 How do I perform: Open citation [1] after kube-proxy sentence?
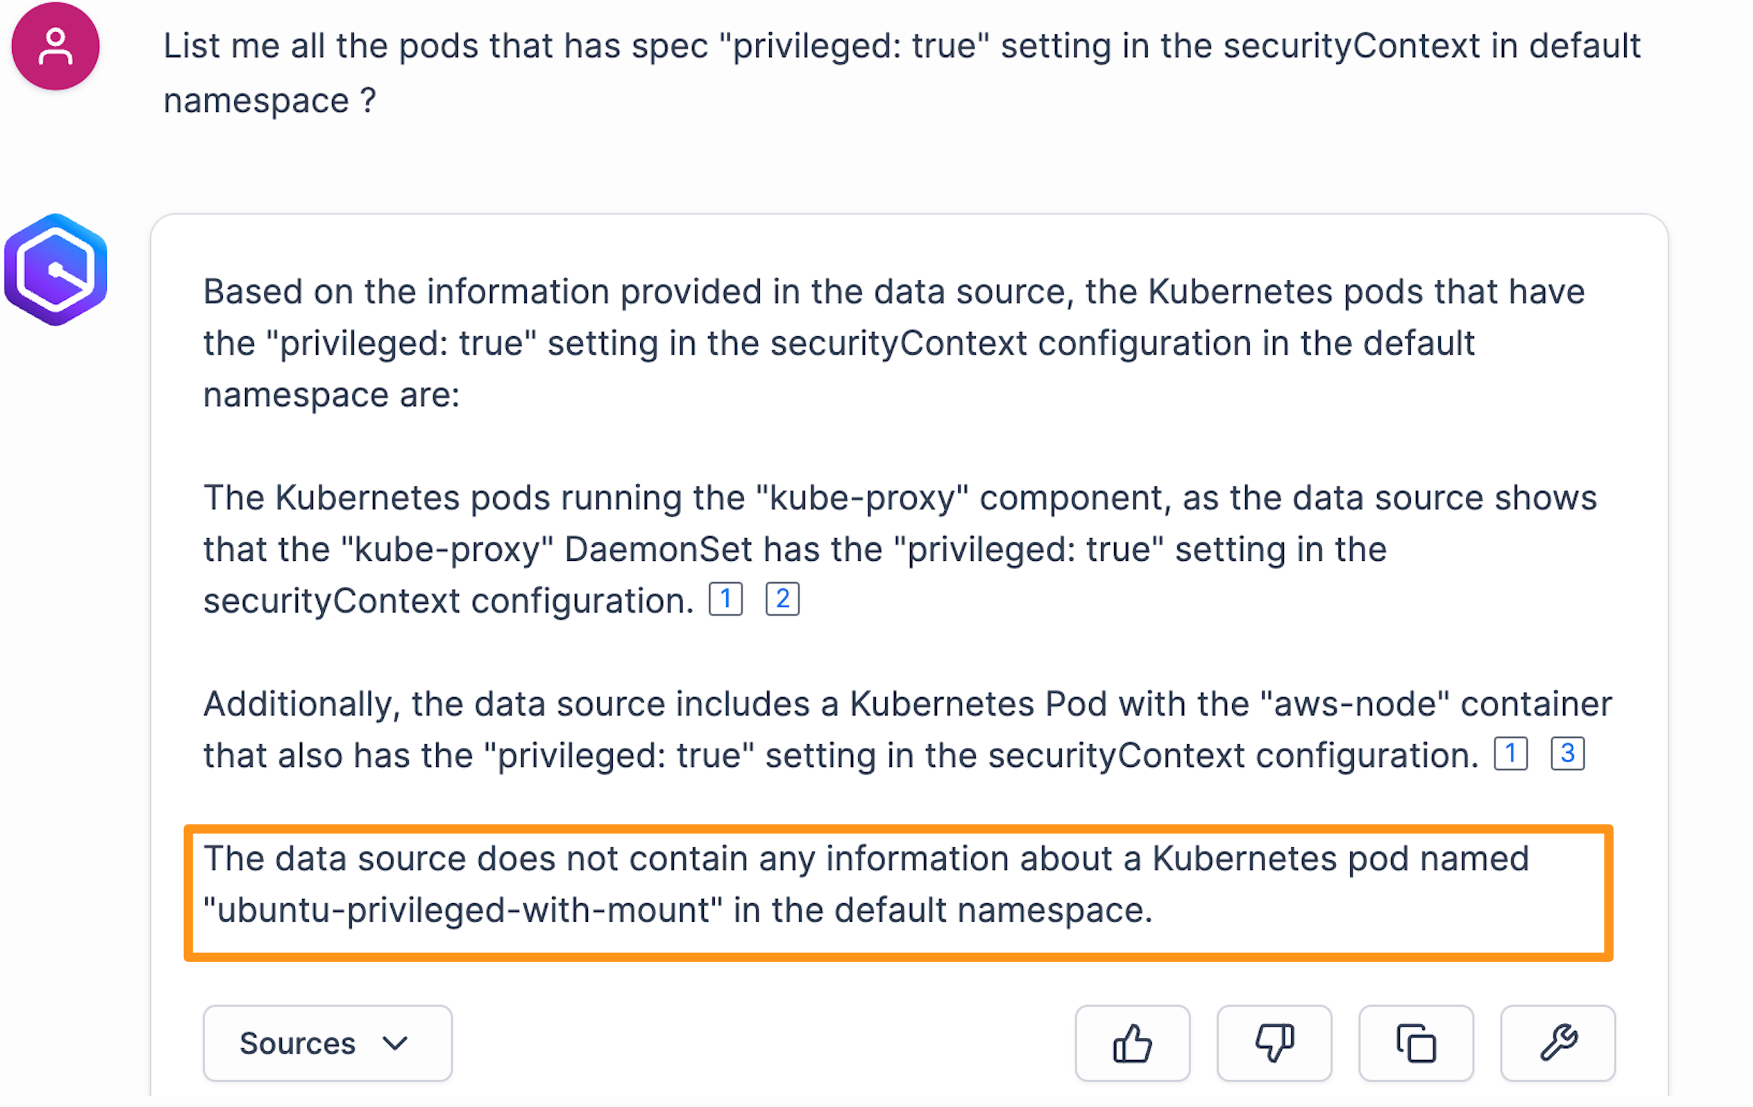pos(725,599)
